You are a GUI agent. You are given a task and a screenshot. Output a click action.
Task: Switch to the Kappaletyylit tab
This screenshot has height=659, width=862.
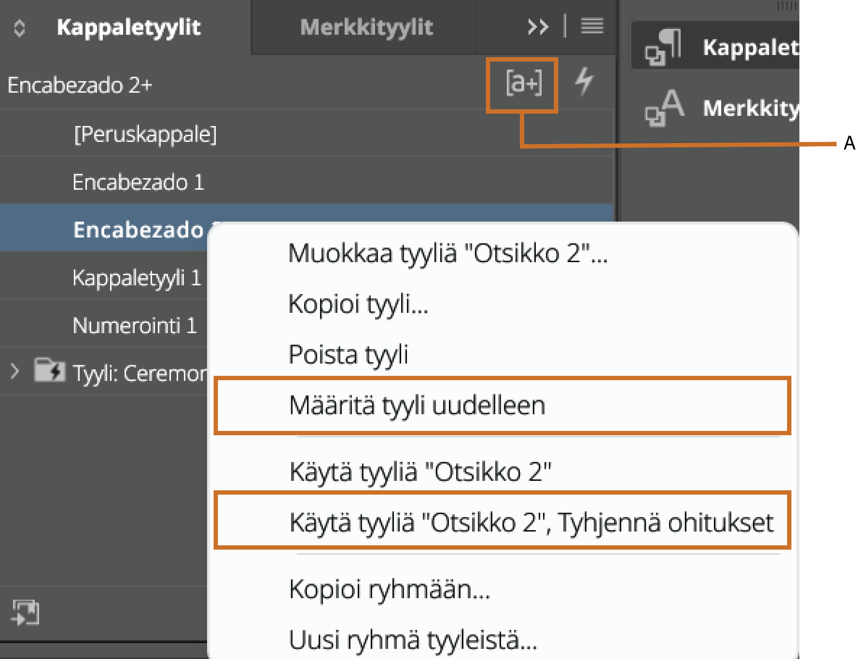(129, 26)
